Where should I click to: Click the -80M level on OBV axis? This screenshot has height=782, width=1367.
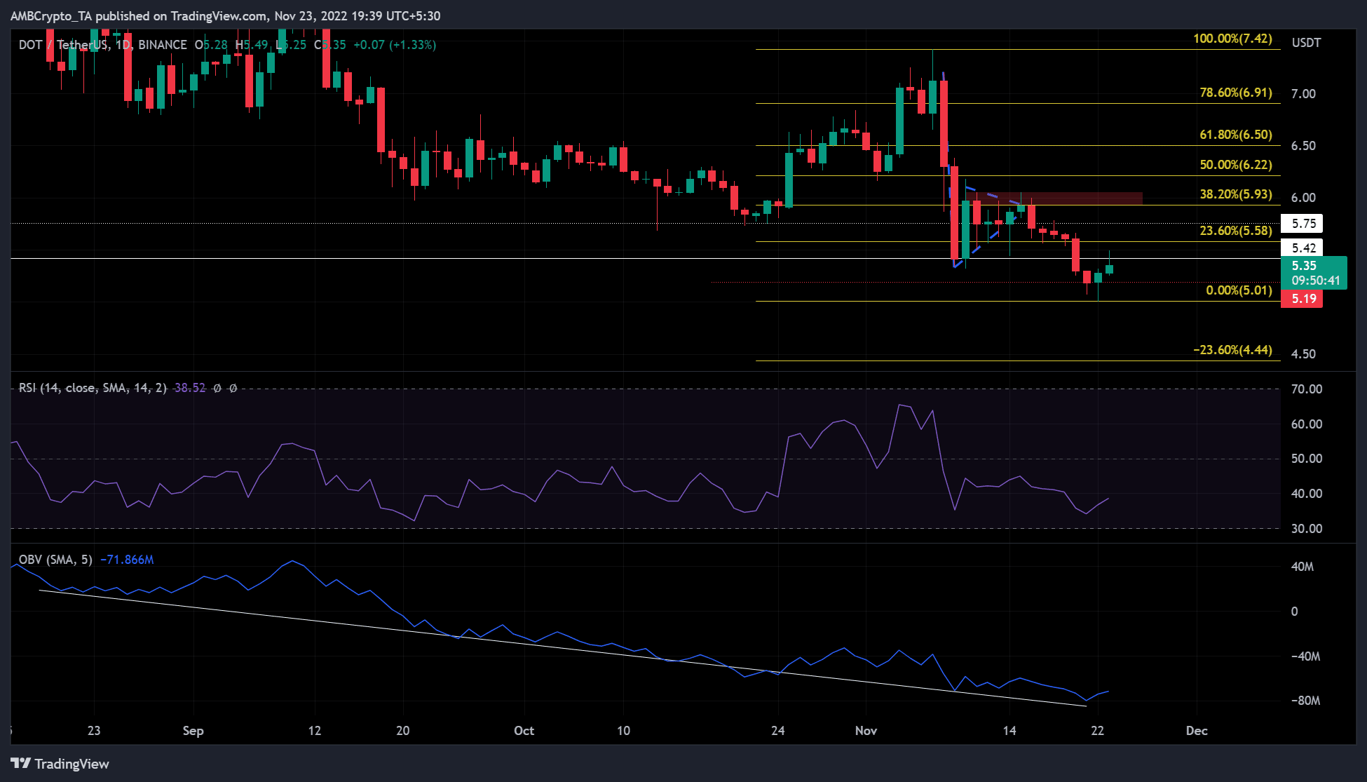(x=1305, y=701)
